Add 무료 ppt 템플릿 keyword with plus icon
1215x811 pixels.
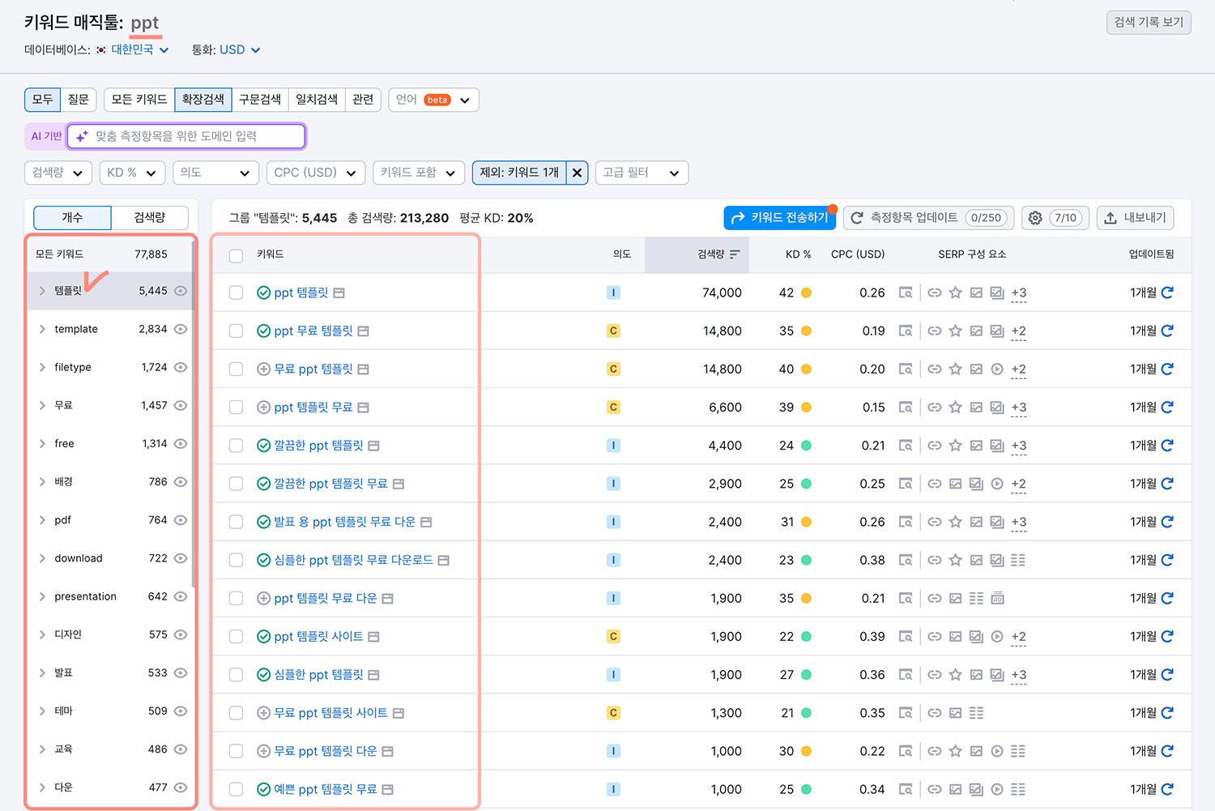(x=263, y=369)
